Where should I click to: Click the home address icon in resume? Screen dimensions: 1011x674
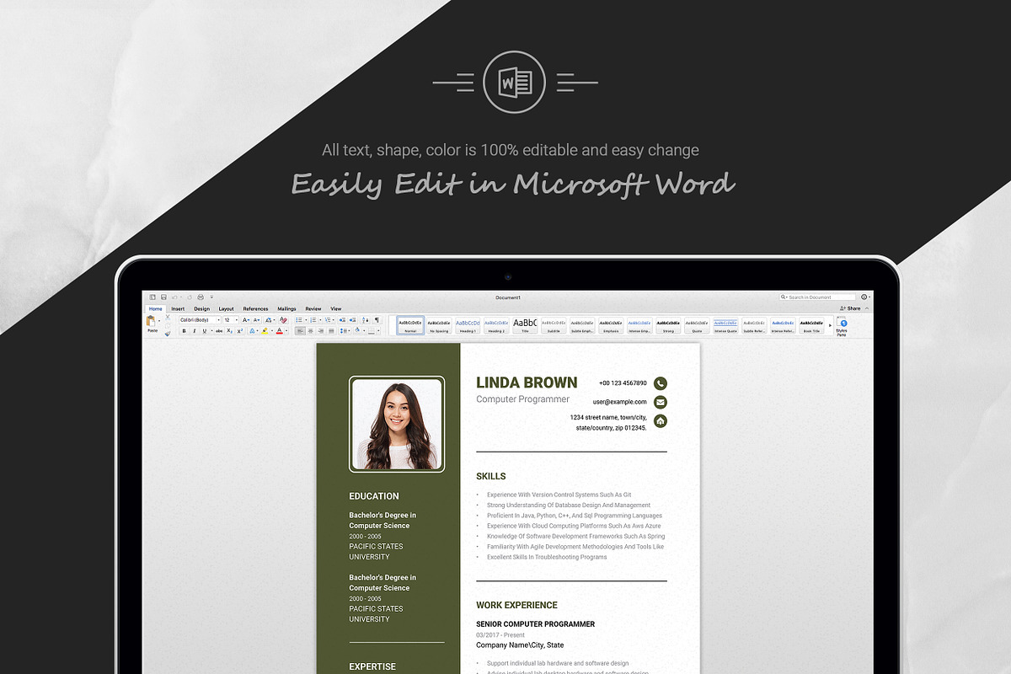(x=661, y=420)
